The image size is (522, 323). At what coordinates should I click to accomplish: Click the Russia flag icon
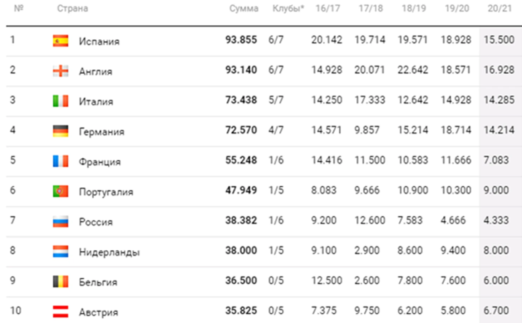pyautogui.click(x=60, y=221)
